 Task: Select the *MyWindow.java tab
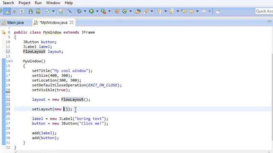coord(53,23)
